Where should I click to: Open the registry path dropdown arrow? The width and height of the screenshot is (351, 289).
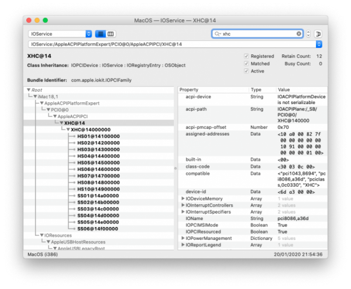[319, 44]
